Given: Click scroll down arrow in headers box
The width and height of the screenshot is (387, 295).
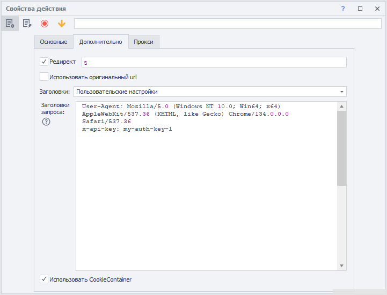Looking at the screenshot, I should 342,266.
